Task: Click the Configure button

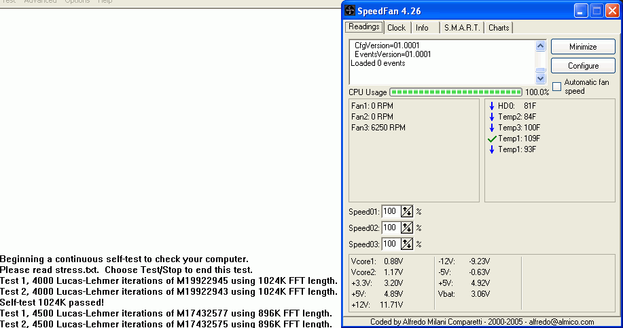Action: pyautogui.click(x=583, y=66)
